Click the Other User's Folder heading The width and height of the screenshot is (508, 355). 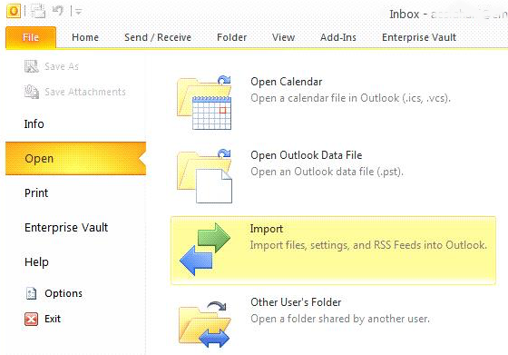click(296, 302)
